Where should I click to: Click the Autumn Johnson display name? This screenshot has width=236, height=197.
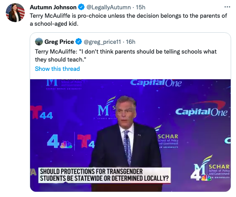click(x=53, y=7)
